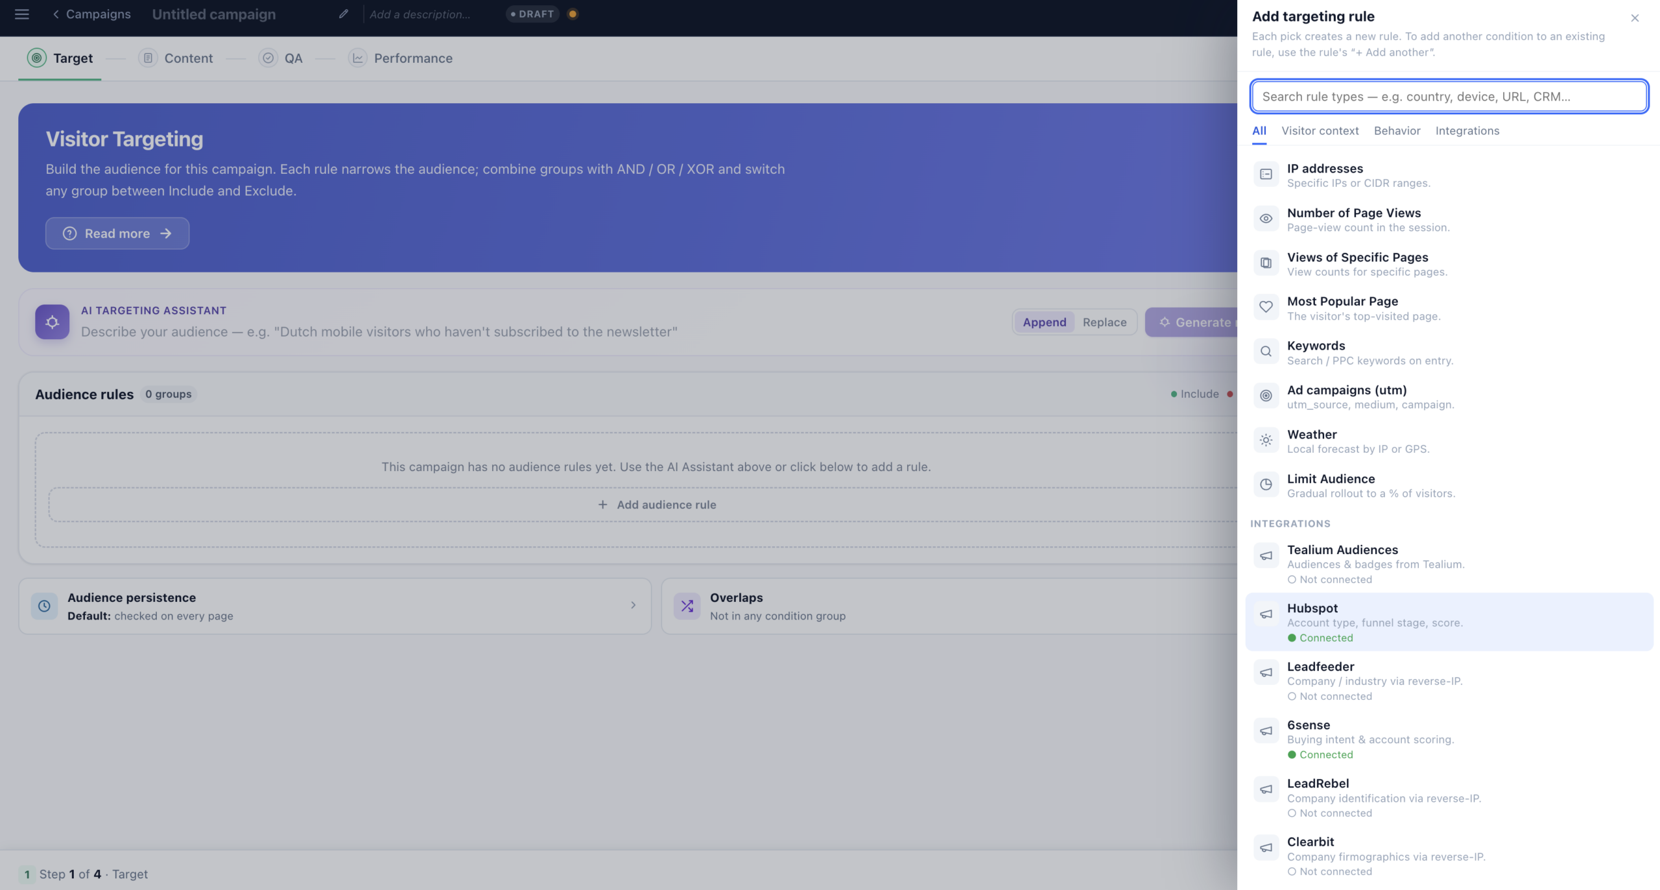Viewport: 1660px width, 890px height.
Task: Switch to the Target step tab
Action: [x=60, y=58]
